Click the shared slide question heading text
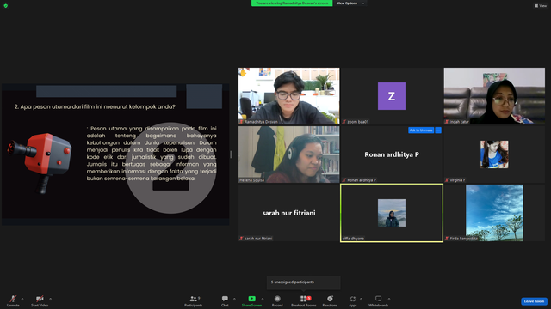This screenshot has width=551, height=309. tap(96, 106)
